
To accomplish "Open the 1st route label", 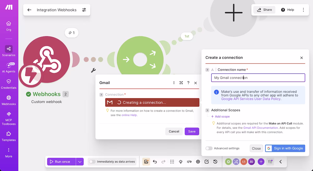I will coord(187,36).
